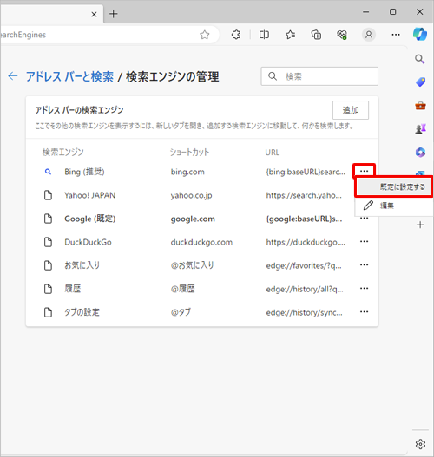Click the sidebar Search magnifier icon
434x457 pixels.
point(420,59)
